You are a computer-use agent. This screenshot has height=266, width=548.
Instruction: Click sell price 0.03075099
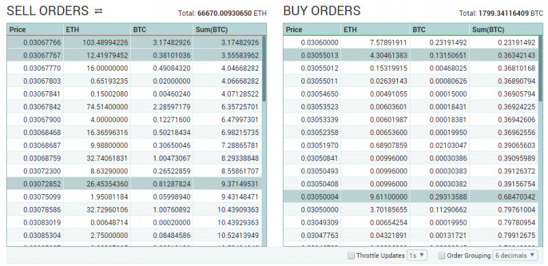tap(42, 197)
